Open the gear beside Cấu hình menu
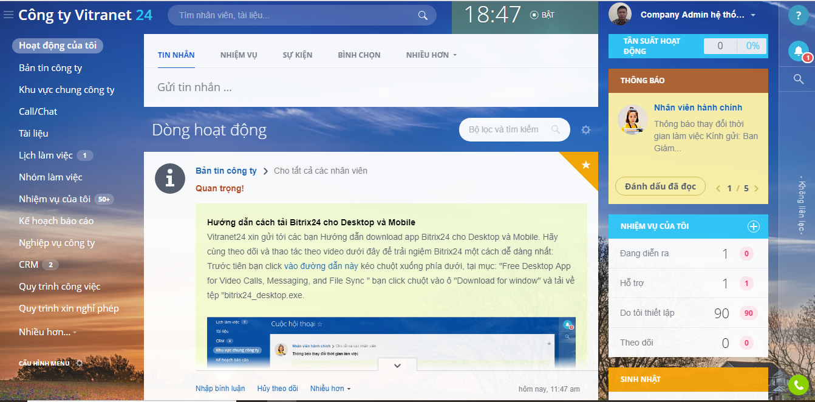Image resolution: width=815 pixels, height=402 pixels. click(79, 363)
